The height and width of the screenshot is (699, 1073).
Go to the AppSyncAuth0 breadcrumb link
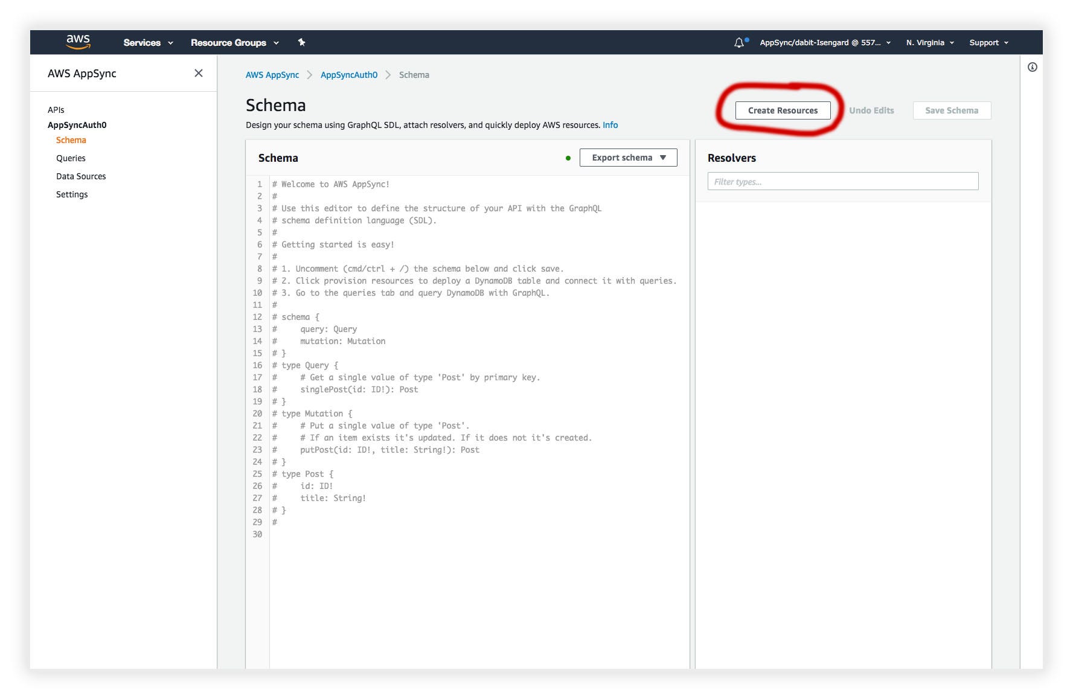click(349, 75)
